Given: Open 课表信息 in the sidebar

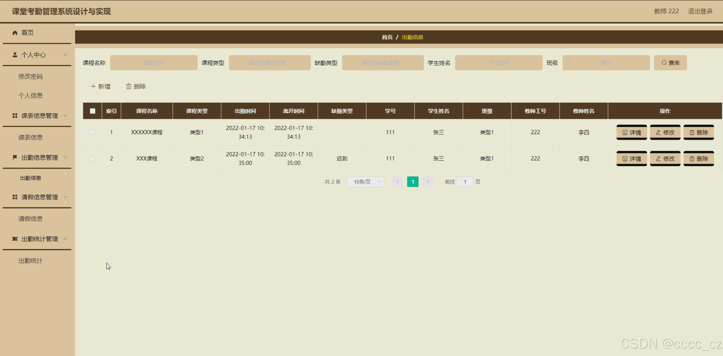Looking at the screenshot, I should pos(30,138).
